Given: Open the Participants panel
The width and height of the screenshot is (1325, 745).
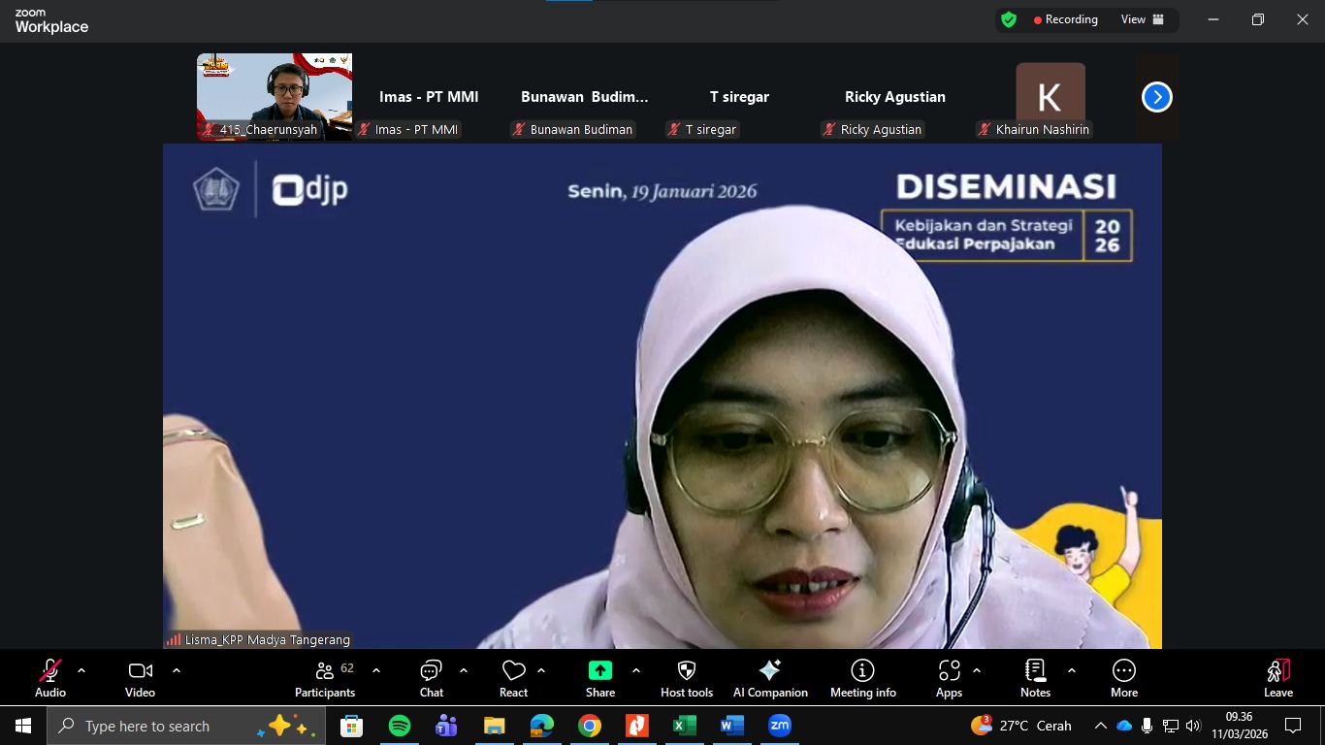Looking at the screenshot, I should click(x=325, y=678).
